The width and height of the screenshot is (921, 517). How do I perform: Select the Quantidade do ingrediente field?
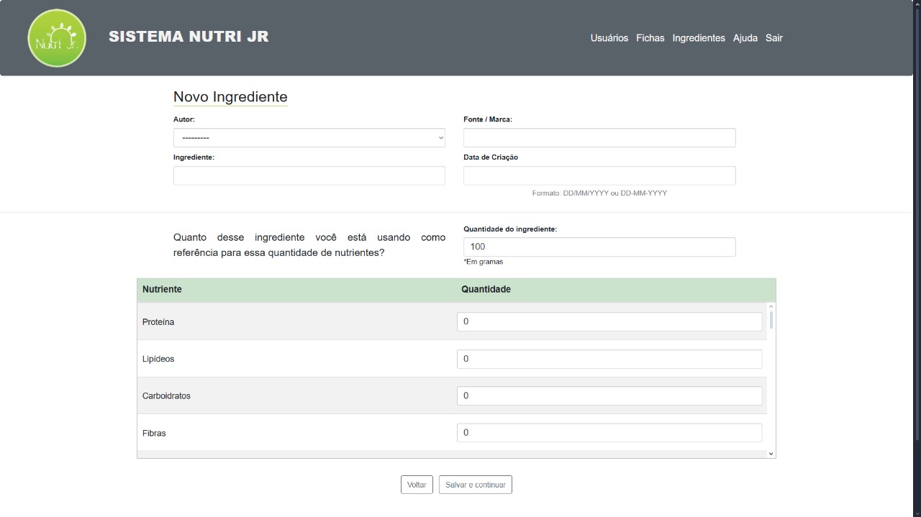point(599,247)
